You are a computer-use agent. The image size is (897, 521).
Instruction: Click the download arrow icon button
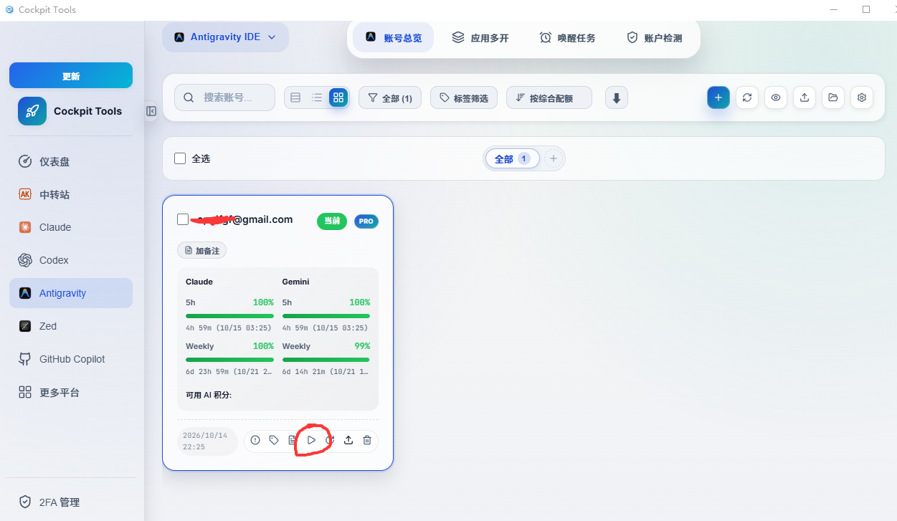click(617, 97)
